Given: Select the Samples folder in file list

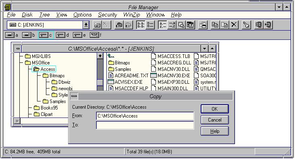Looking at the screenshot, I should (120, 69).
